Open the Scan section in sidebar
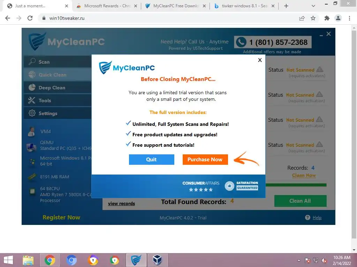Viewport: 357px width, 267px height. click(x=58, y=62)
